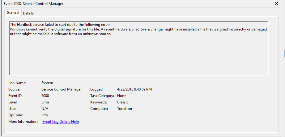The width and height of the screenshot is (285, 137).
Task: Click the Source value Service Control Manager
Action: pyautogui.click(x=62, y=89)
